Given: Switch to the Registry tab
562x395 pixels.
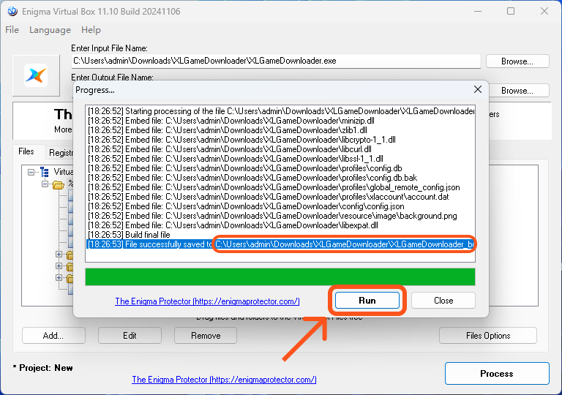Looking at the screenshot, I should tap(60, 153).
